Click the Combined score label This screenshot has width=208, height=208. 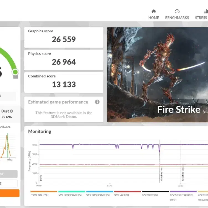pos(42,76)
